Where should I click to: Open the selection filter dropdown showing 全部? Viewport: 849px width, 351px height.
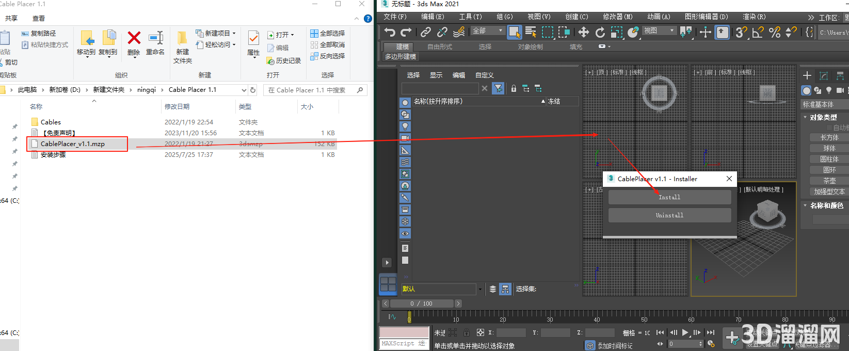coord(487,31)
